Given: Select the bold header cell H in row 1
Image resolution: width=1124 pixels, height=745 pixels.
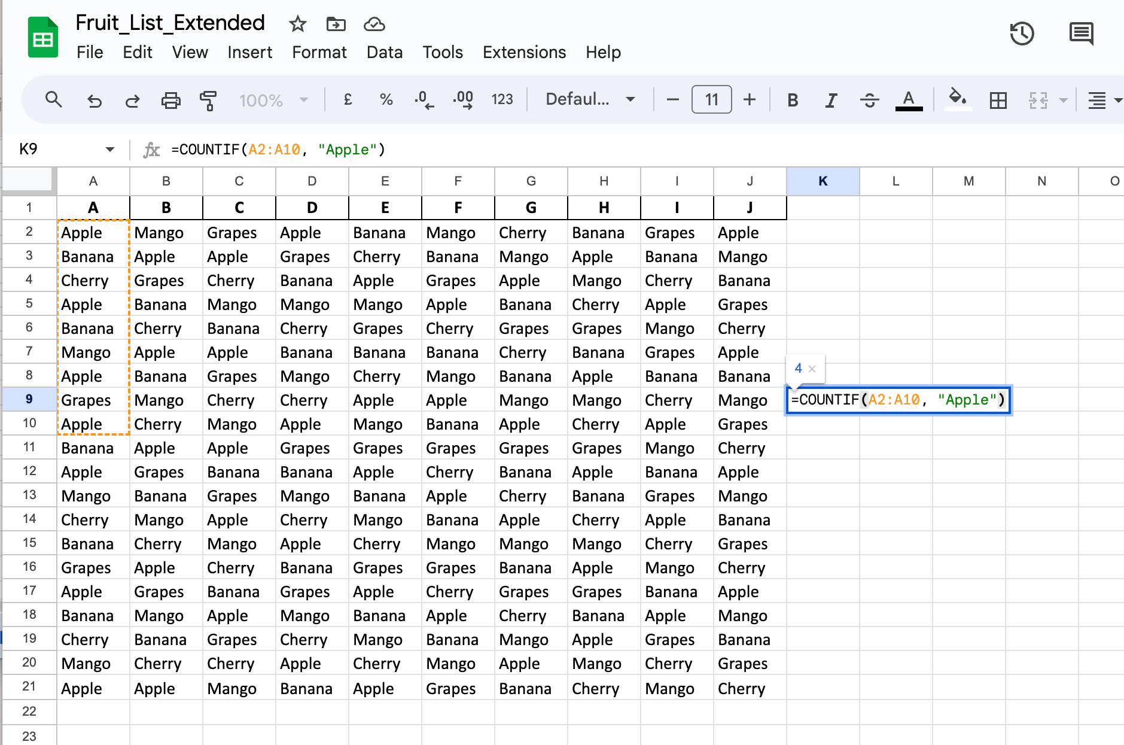Looking at the screenshot, I should [x=604, y=208].
